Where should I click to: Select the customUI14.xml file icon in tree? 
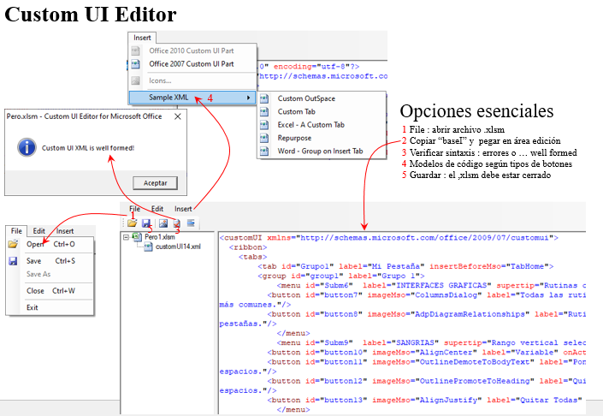click(148, 247)
